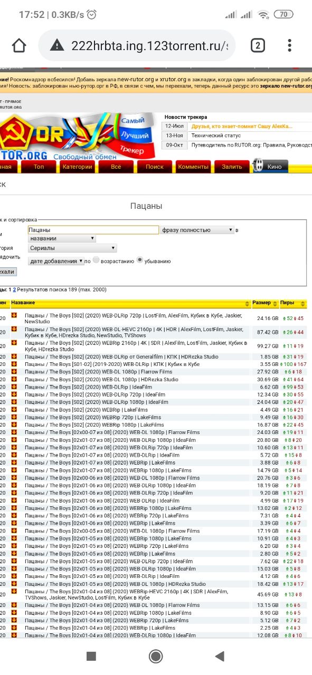The height and width of the screenshot is (675, 312).
Task: Click the film reel icon beside Кино
Action: tap(258, 166)
